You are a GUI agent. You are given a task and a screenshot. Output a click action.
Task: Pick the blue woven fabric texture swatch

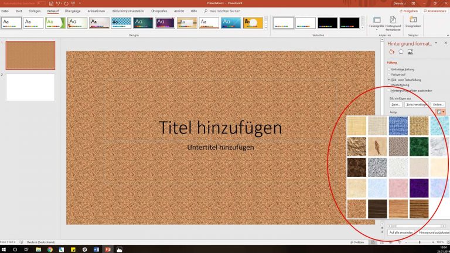point(398,126)
